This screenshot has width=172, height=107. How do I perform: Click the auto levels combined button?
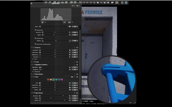click(x=64, y=22)
